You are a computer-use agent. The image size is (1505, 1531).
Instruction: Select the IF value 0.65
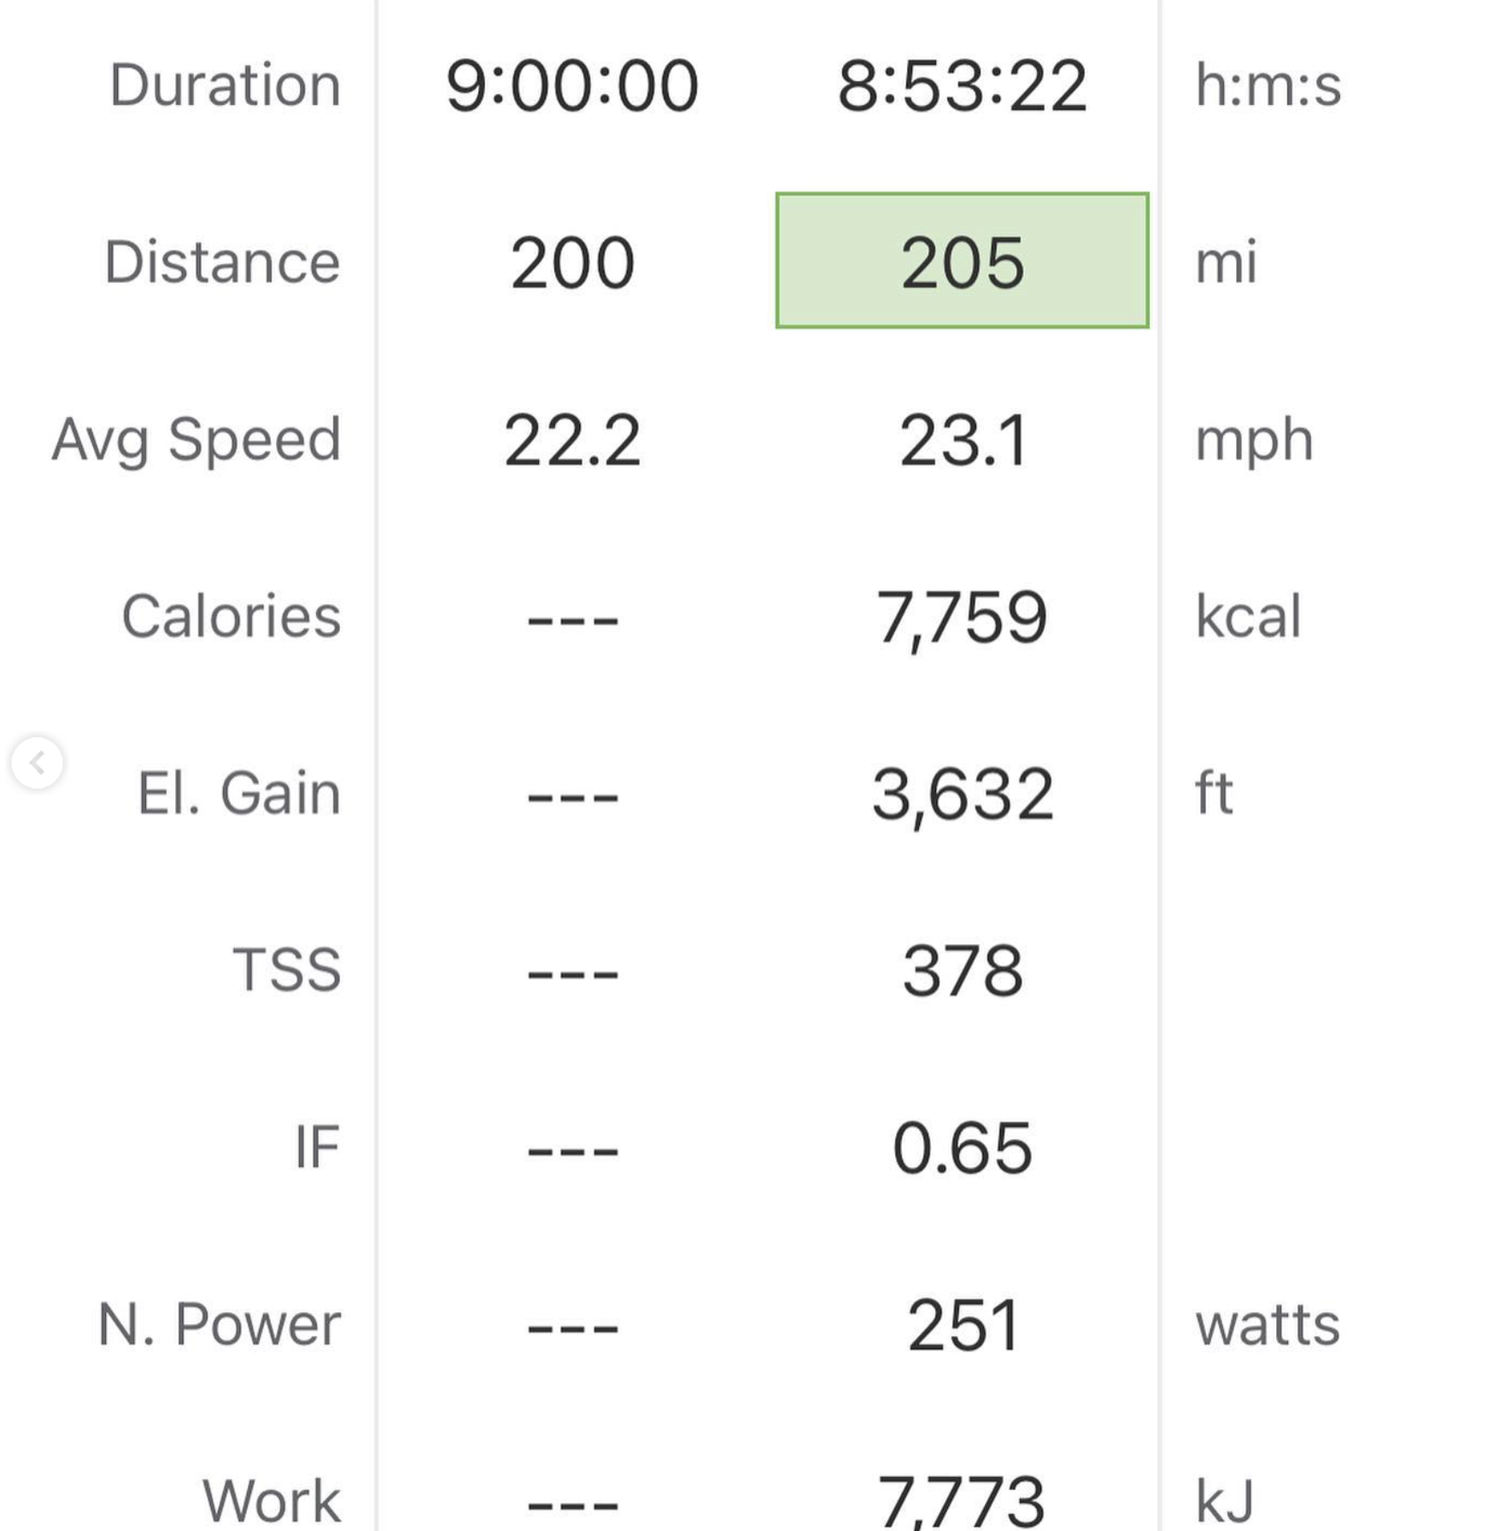[963, 1147]
